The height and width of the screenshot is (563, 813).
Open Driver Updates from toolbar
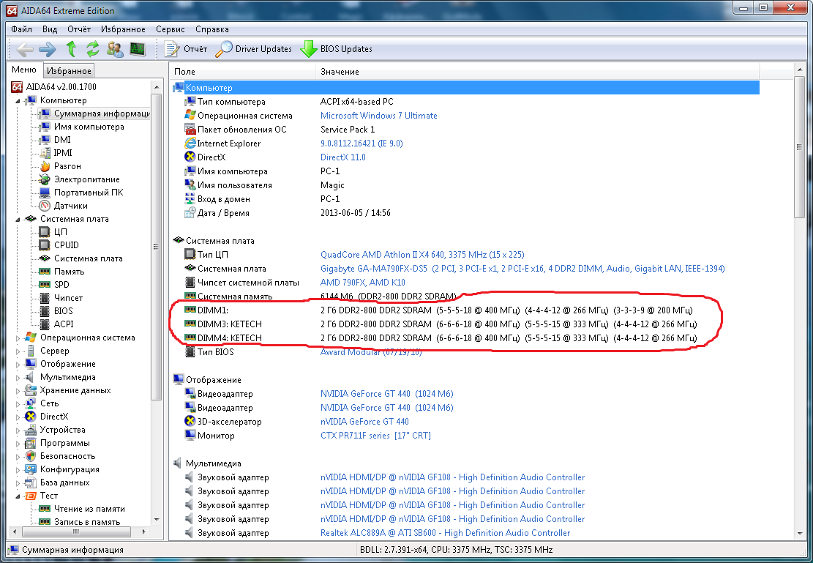click(x=253, y=49)
